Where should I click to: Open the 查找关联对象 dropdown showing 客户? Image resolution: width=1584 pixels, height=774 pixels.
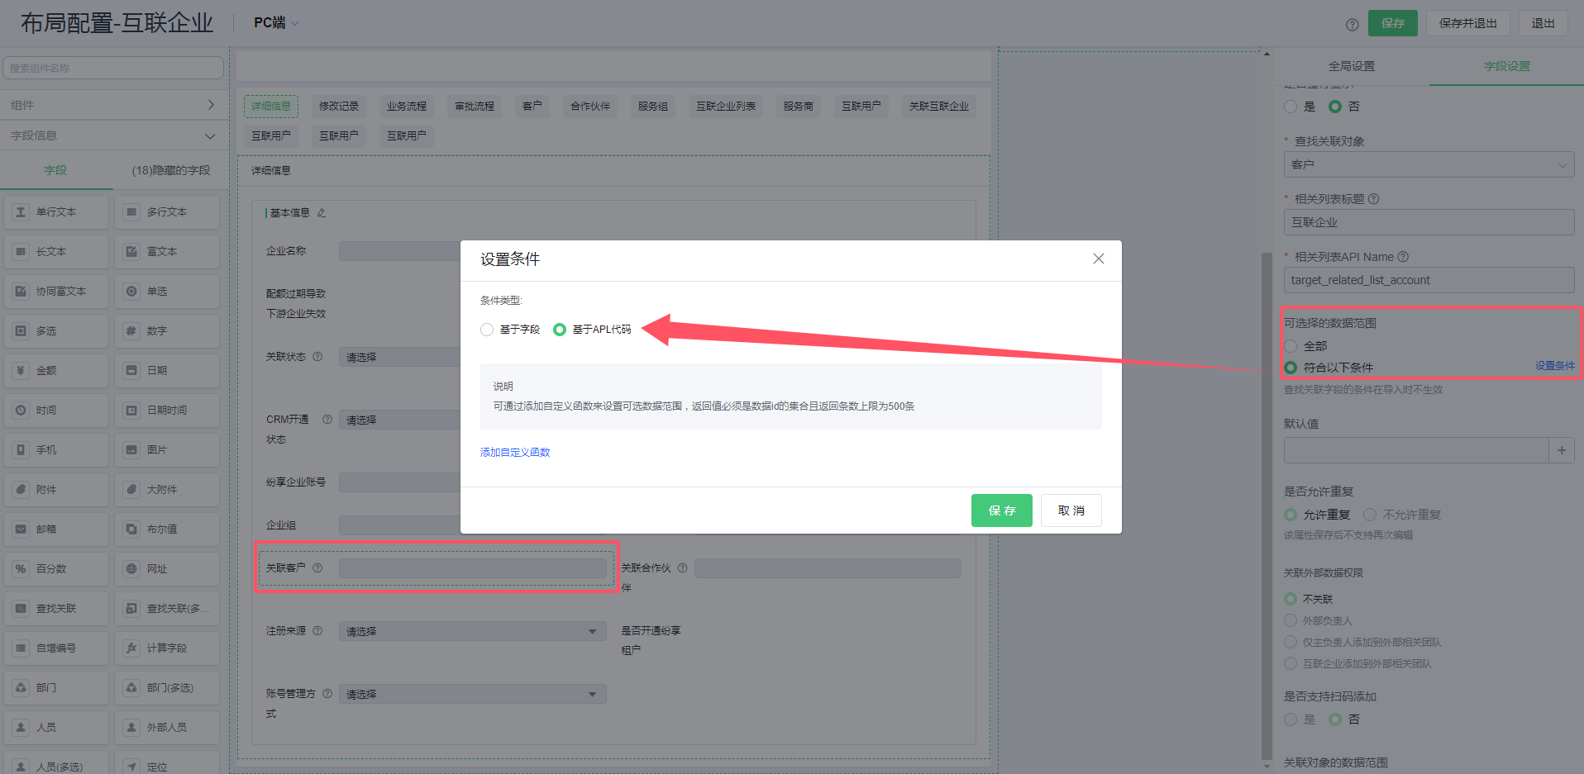click(1428, 164)
